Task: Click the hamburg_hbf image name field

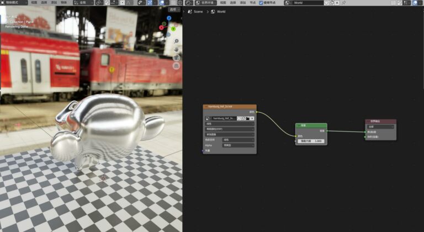Action: (x=225, y=118)
